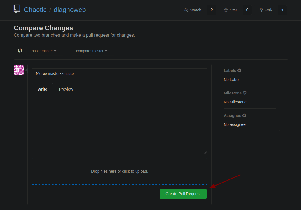Open Labels gear settings
301x210 pixels.
pyautogui.click(x=239, y=70)
